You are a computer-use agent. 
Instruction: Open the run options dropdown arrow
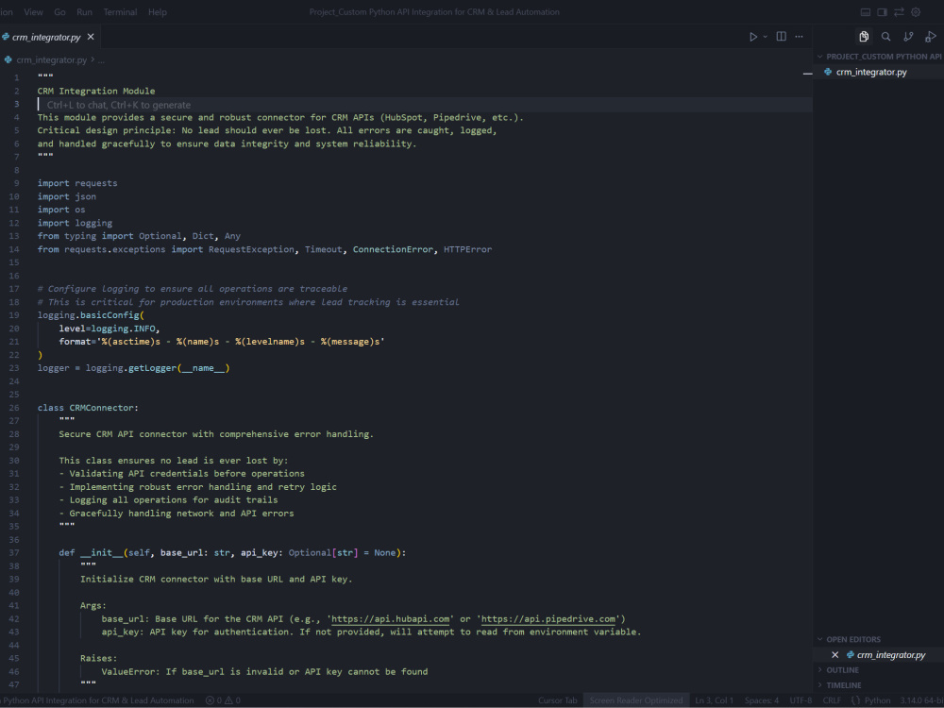(766, 37)
